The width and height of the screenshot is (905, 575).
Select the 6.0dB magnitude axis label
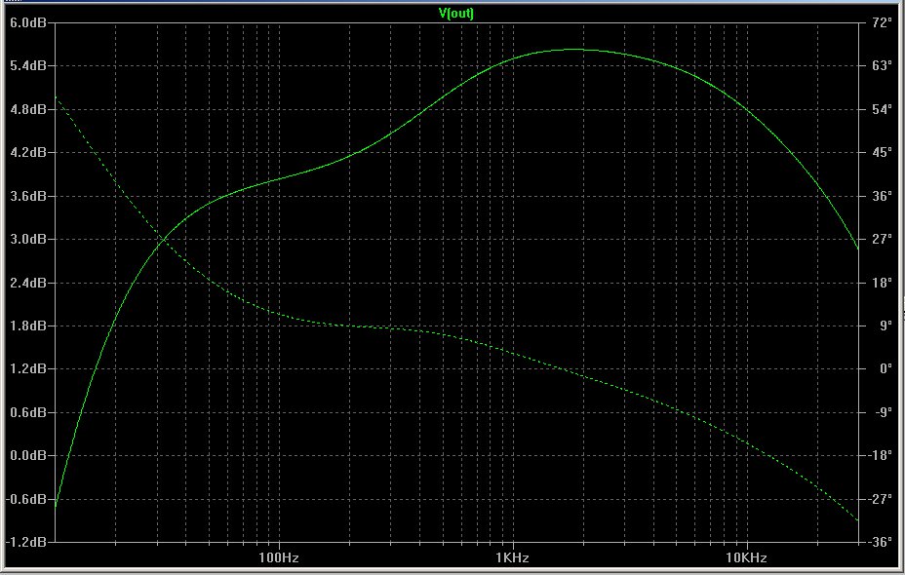tap(27, 21)
